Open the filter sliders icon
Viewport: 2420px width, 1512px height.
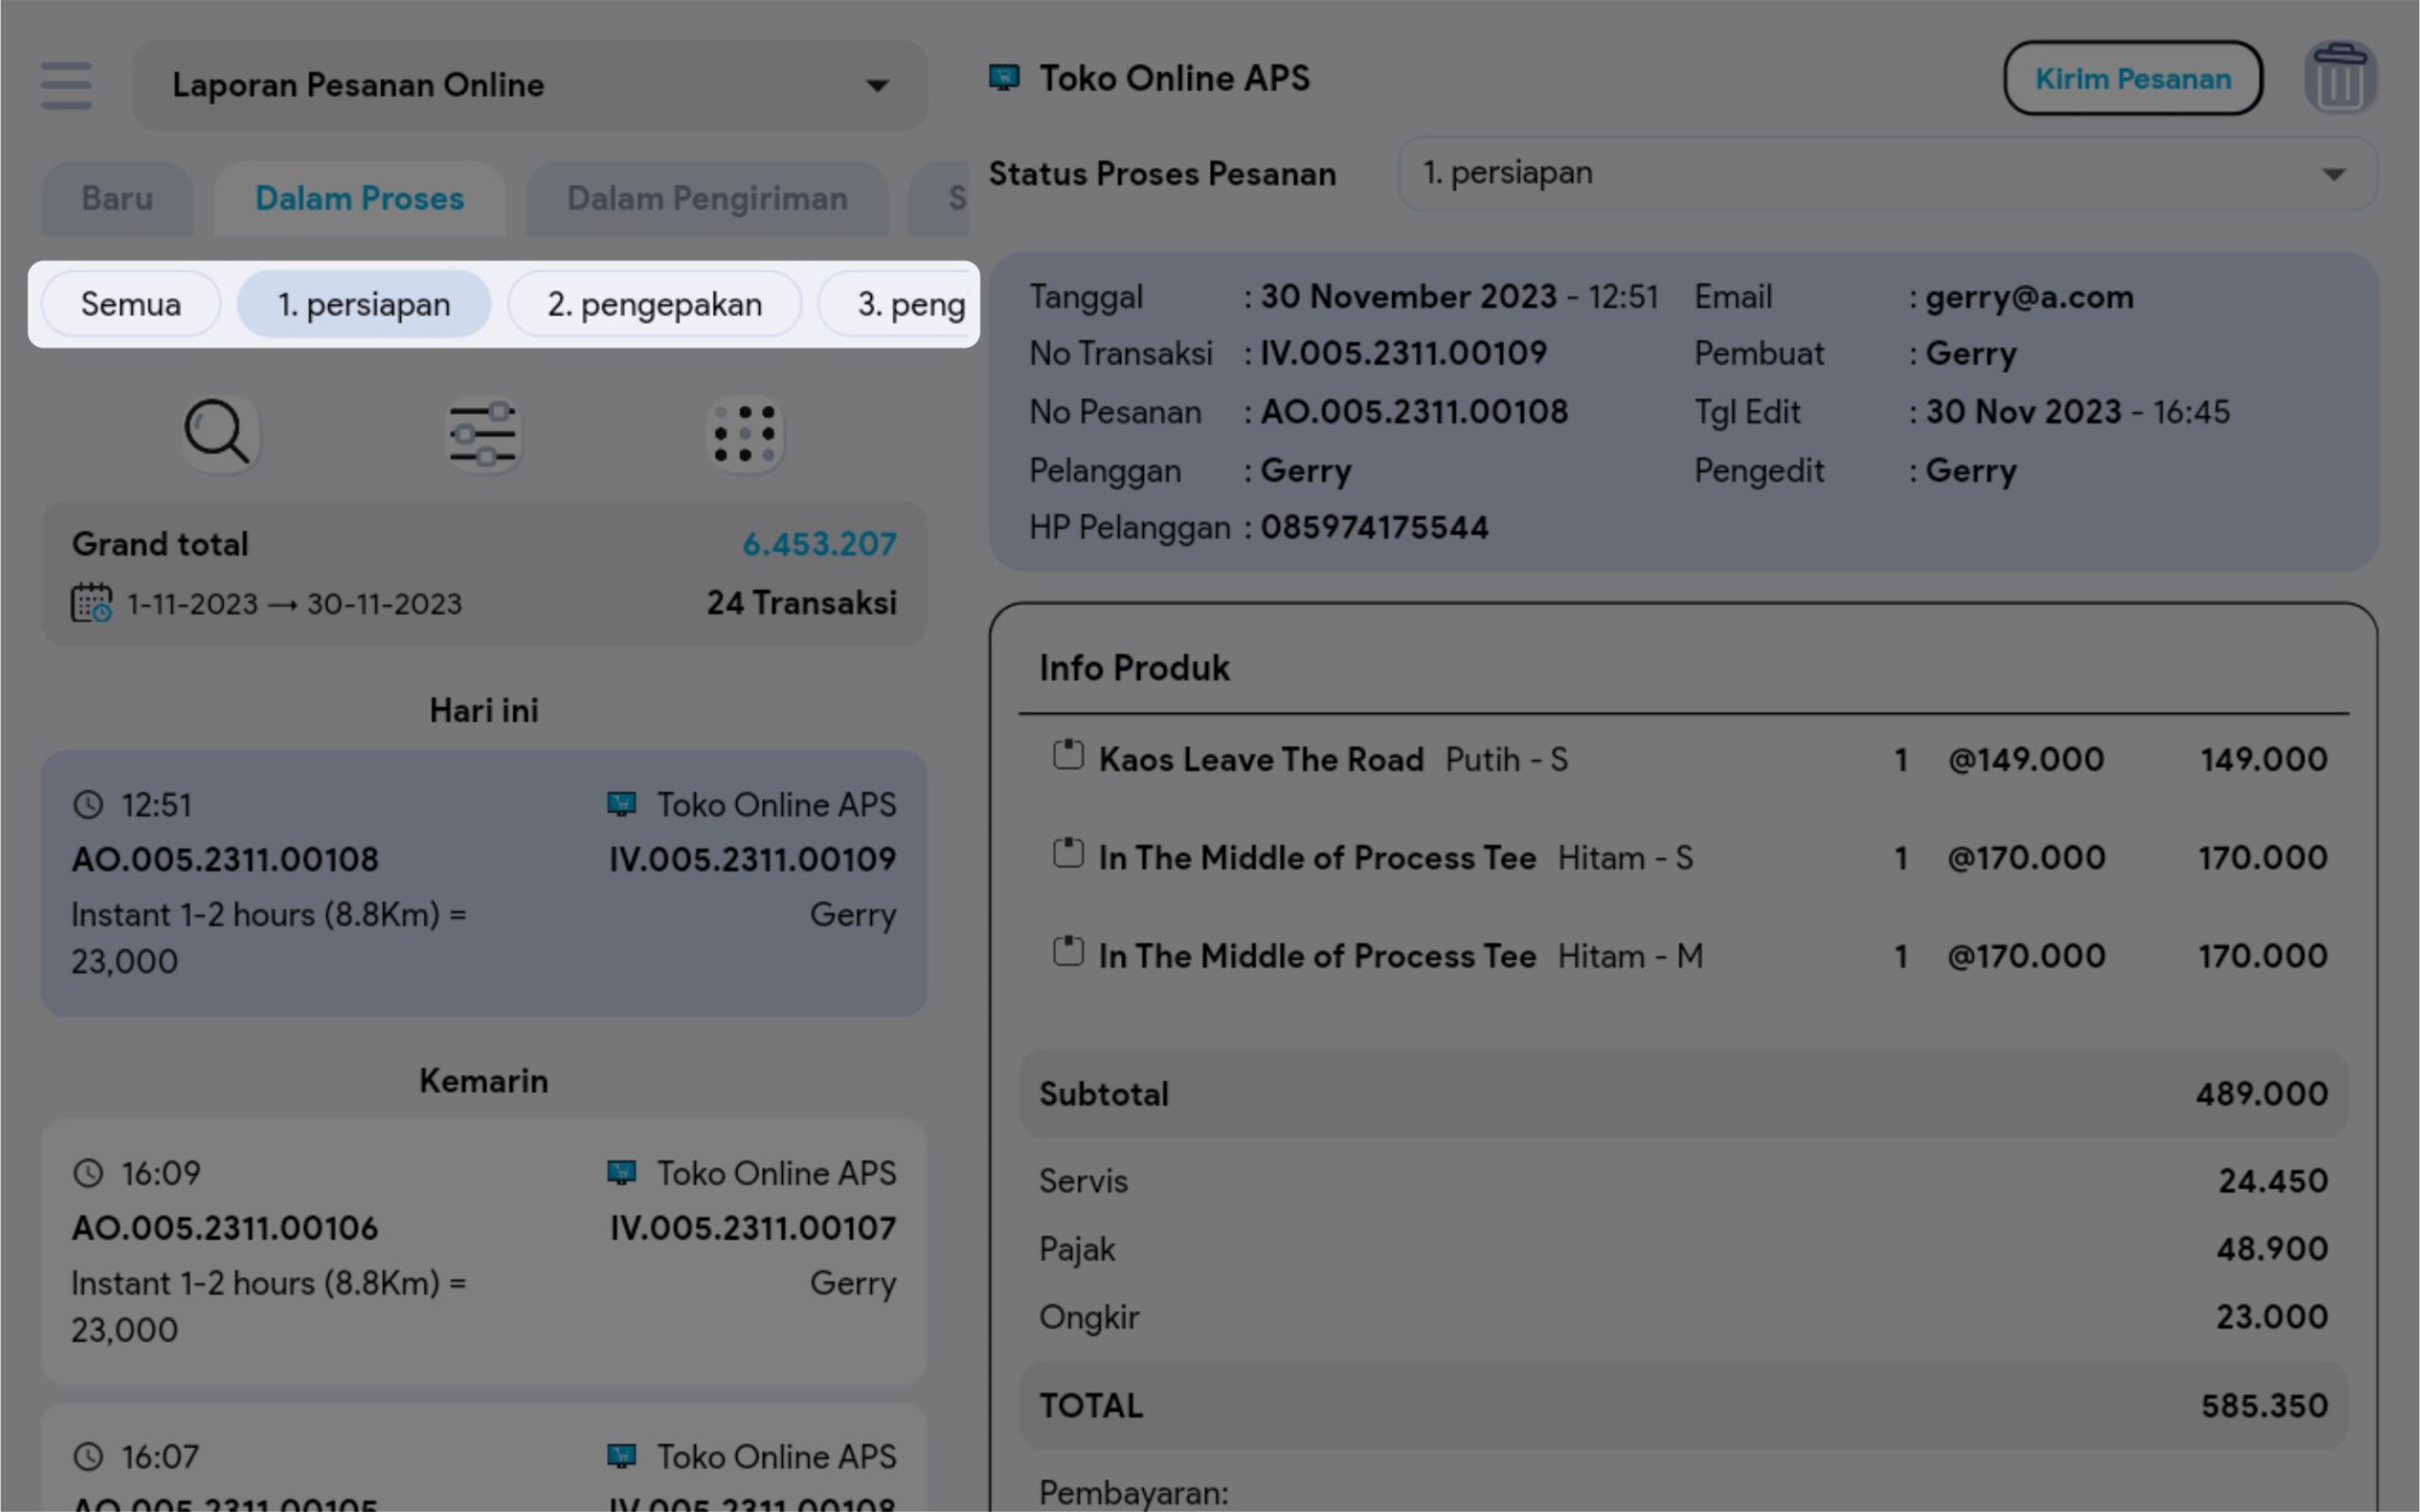(x=483, y=434)
